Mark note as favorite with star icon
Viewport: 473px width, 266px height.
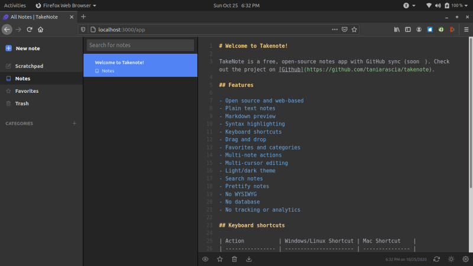[220, 259]
